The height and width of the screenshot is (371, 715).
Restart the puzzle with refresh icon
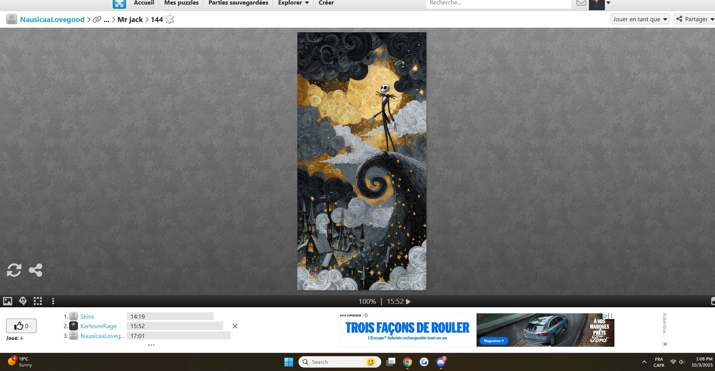coord(14,270)
